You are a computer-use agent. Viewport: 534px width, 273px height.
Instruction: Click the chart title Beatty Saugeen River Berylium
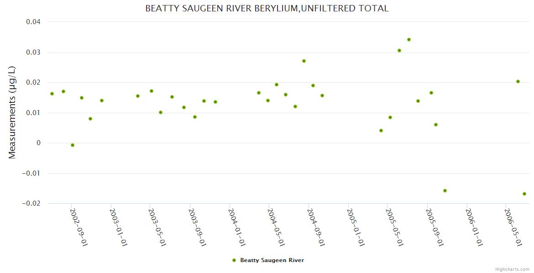tap(267, 8)
